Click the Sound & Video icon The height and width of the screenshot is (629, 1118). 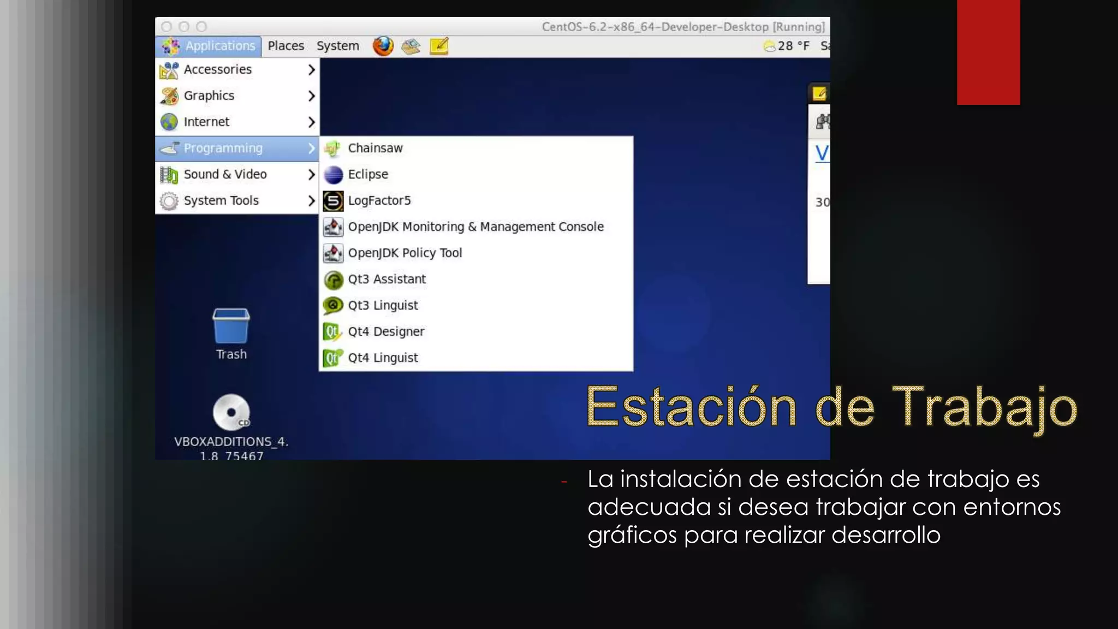click(x=169, y=175)
